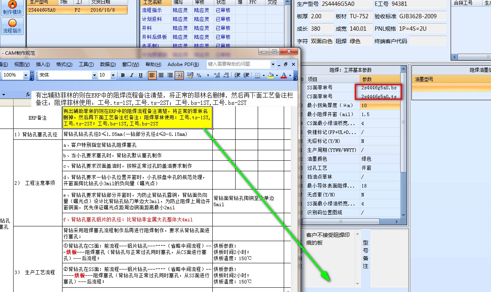Expand toolbar options chevron at right end
This screenshot has height=292, width=491.
[x=296, y=75]
